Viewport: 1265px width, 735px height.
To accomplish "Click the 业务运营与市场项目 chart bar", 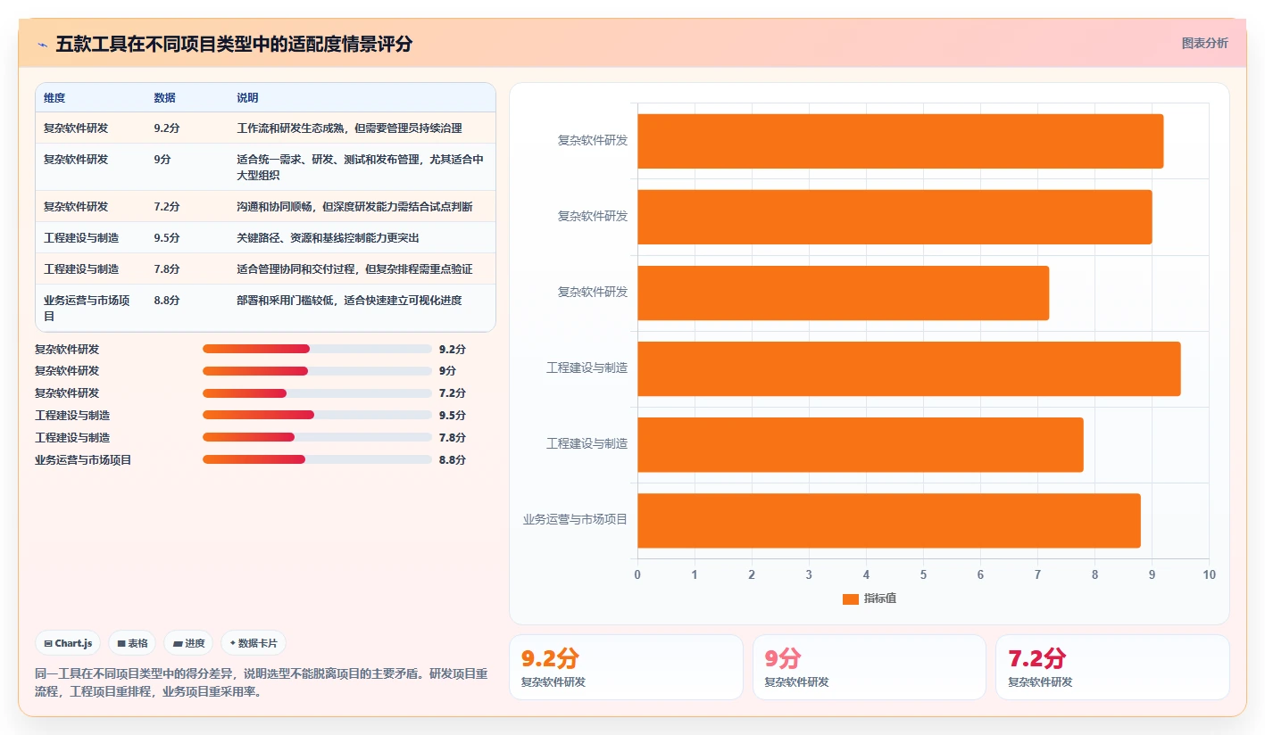I will point(888,520).
